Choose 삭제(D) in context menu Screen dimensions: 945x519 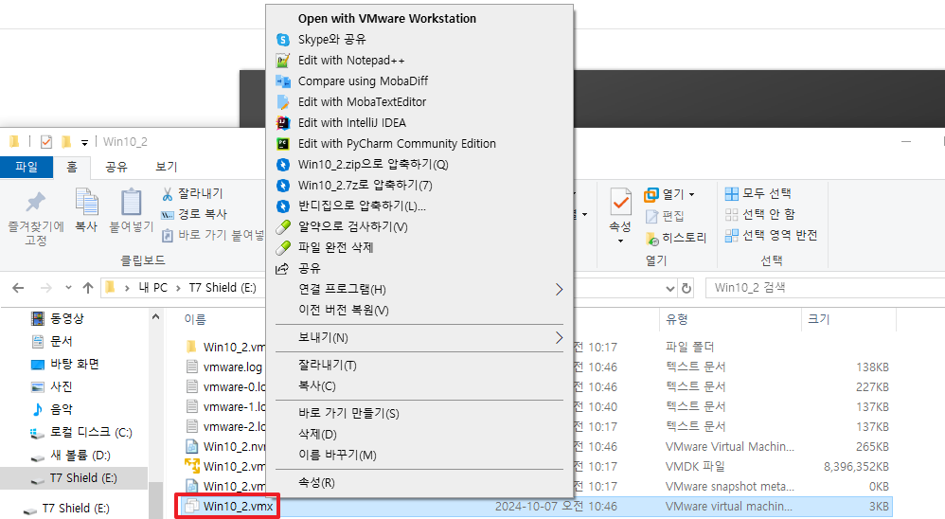(x=317, y=434)
